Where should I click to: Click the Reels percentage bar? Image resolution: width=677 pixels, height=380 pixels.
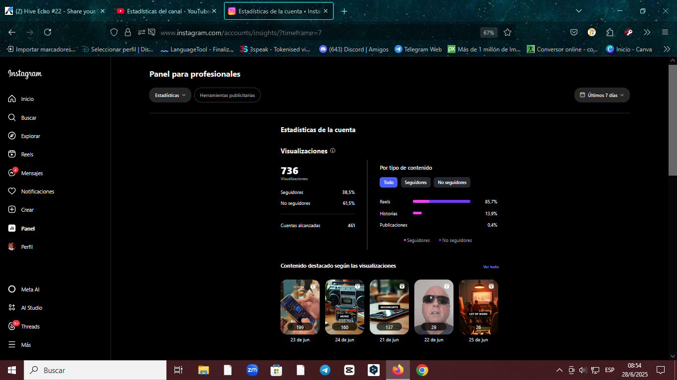442,201
